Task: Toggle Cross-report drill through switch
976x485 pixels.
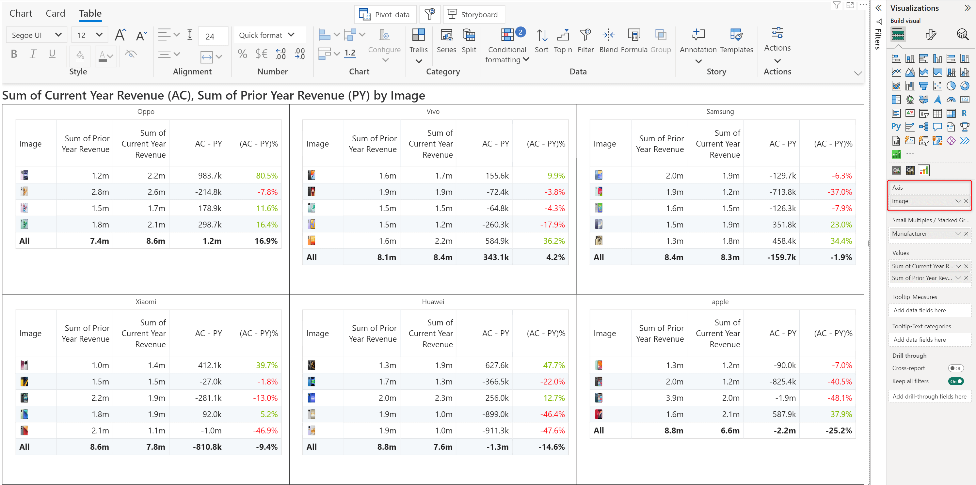Action: 955,368
